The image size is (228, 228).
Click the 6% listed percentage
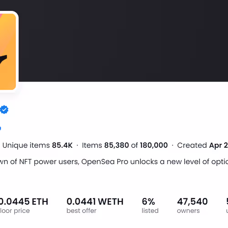(x=148, y=202)
